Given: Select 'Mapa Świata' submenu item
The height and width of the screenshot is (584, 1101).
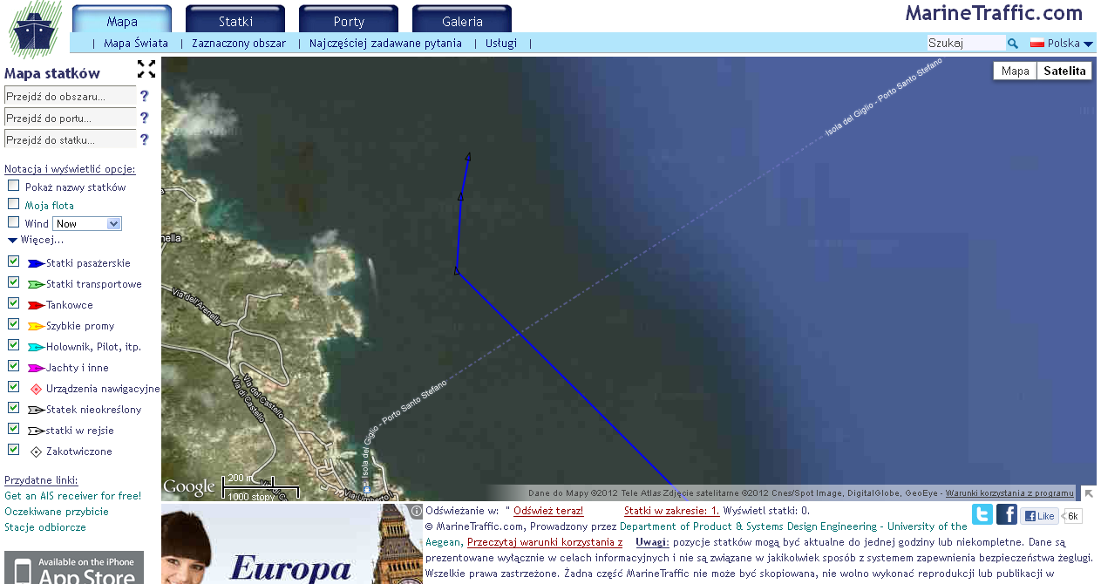Looking at the screenshot, I should 136,43.
